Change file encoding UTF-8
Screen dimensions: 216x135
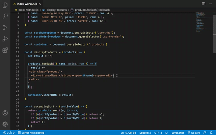tap(158, 133)
